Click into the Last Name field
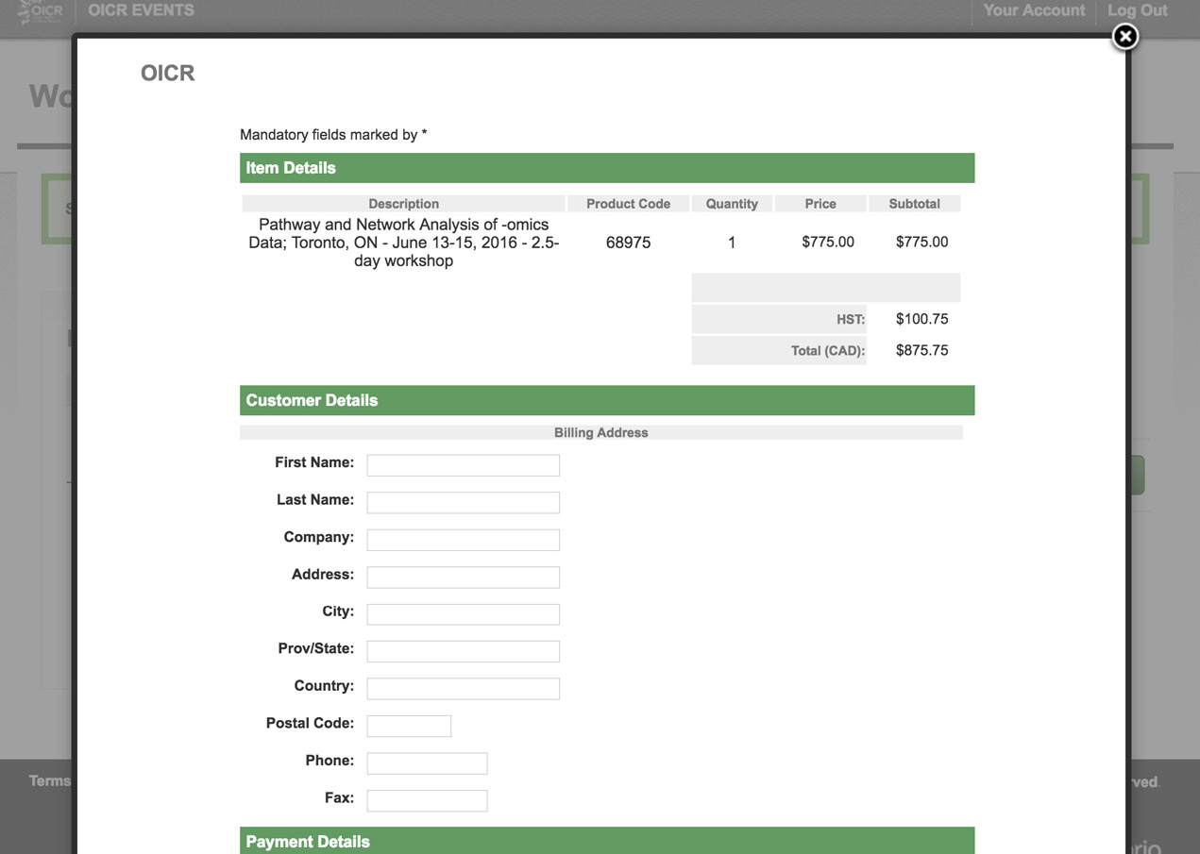This screenshot has height=854, width=1200. click(463, 502)
